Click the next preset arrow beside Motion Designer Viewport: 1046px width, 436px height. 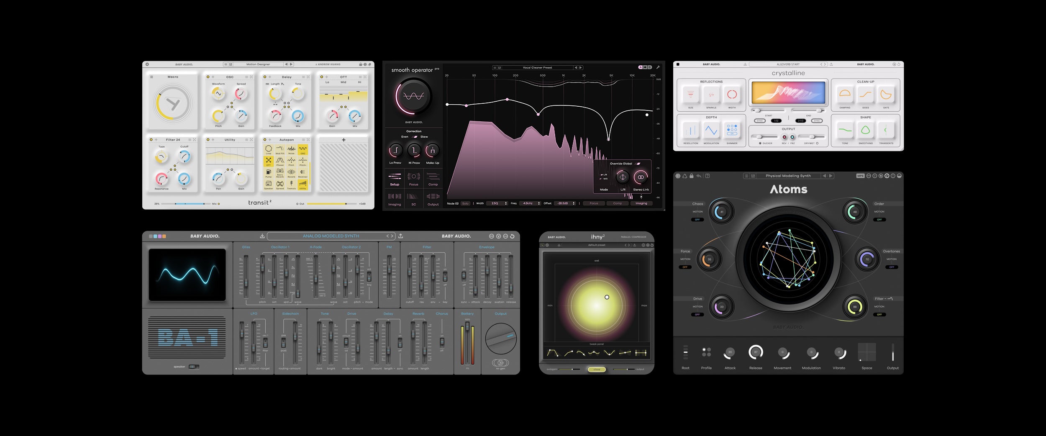pyautogui.click(x=290, y=64)
